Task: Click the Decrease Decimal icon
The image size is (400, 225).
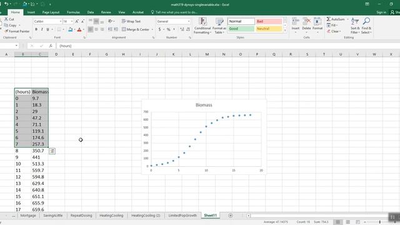Action: click(x=188, y=29)
